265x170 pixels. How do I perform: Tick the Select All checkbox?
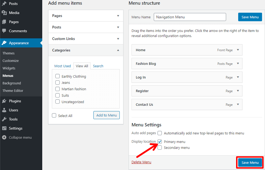pos(54,116)
